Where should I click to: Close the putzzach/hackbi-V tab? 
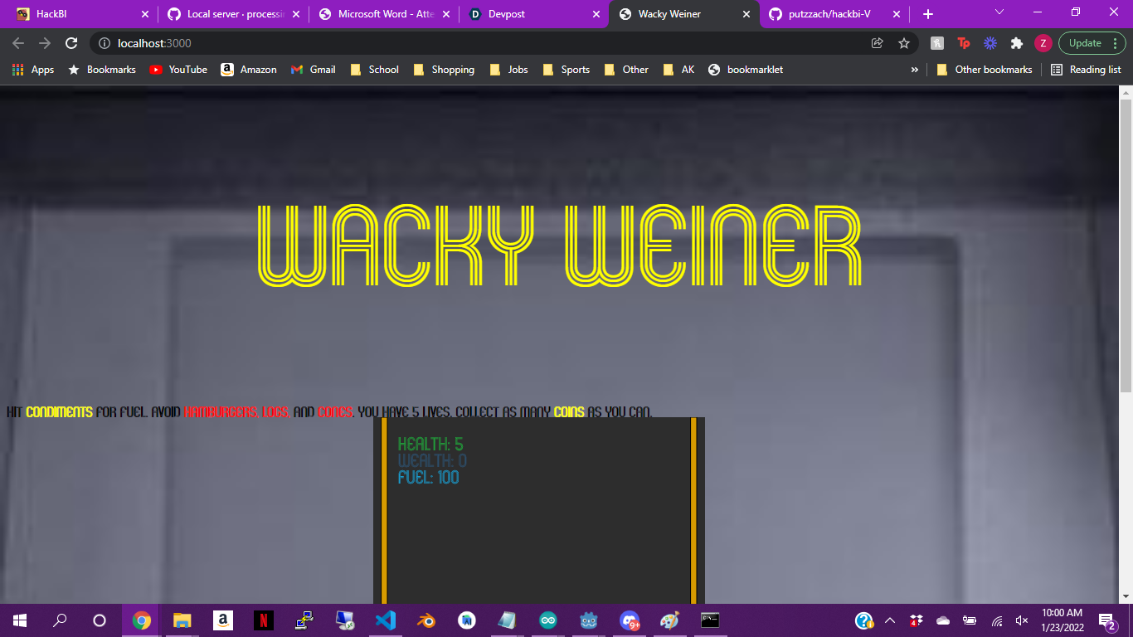click(x=897, y=14)
